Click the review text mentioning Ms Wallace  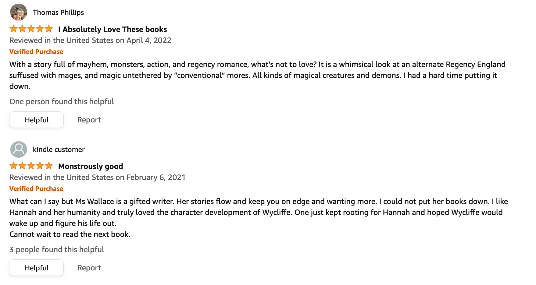259,218
